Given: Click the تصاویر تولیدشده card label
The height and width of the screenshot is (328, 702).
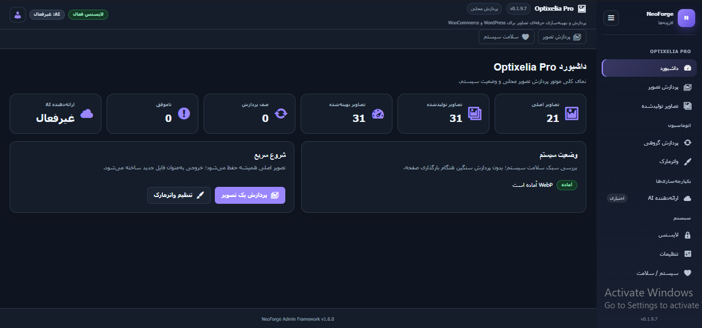Looking at the screenshot, I should tap(444, 105).
